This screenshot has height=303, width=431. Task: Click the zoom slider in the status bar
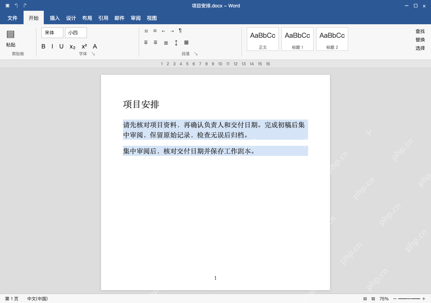point(409,299)
